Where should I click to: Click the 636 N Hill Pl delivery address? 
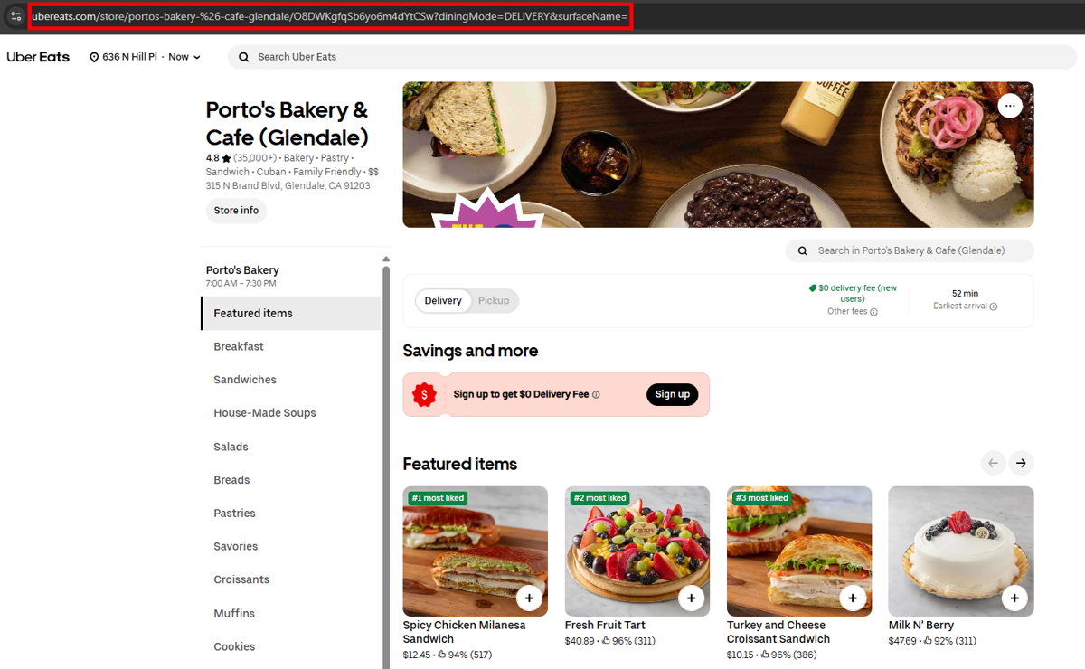coord(129,57)
